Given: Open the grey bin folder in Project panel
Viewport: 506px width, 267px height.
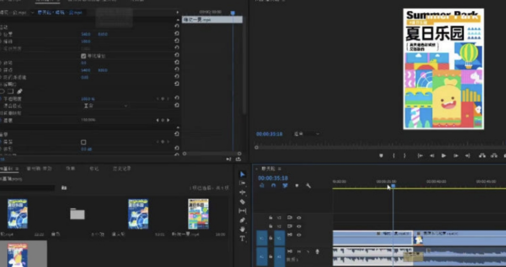Looking at the screenshot, I should tap(77, 214).
